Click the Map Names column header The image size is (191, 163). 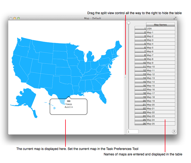coord(160,24)
